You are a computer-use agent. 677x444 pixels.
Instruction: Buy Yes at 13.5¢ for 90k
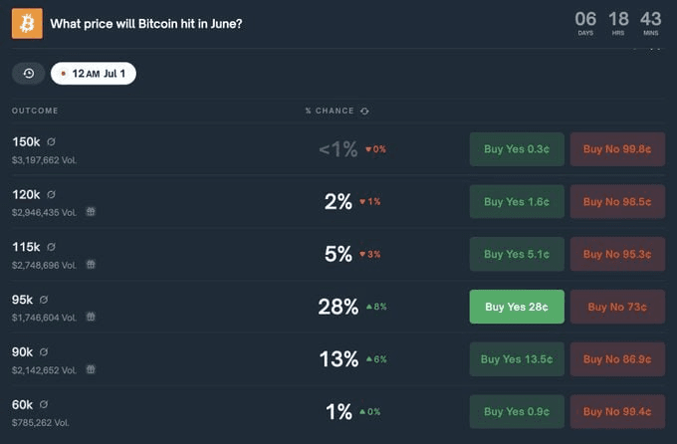tap(517, 359)
